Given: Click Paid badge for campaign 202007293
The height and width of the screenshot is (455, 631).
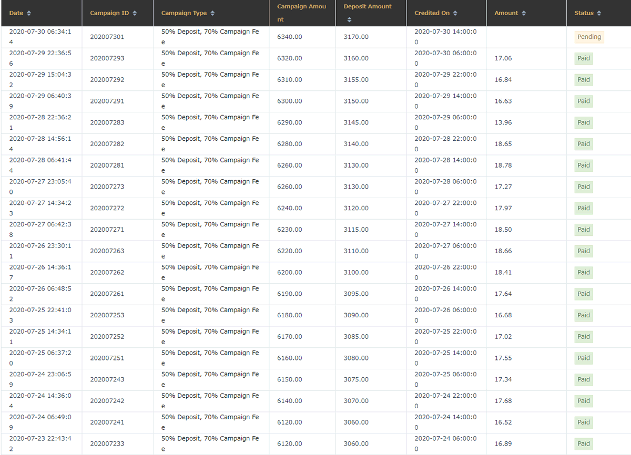Looking at the screenshot, I should [x=584, y=58].
